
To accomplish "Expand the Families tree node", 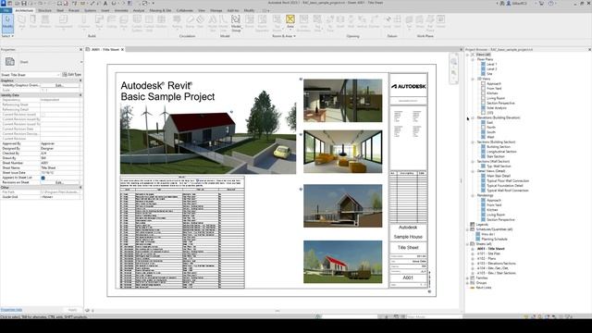I will [x=468, y=277].
